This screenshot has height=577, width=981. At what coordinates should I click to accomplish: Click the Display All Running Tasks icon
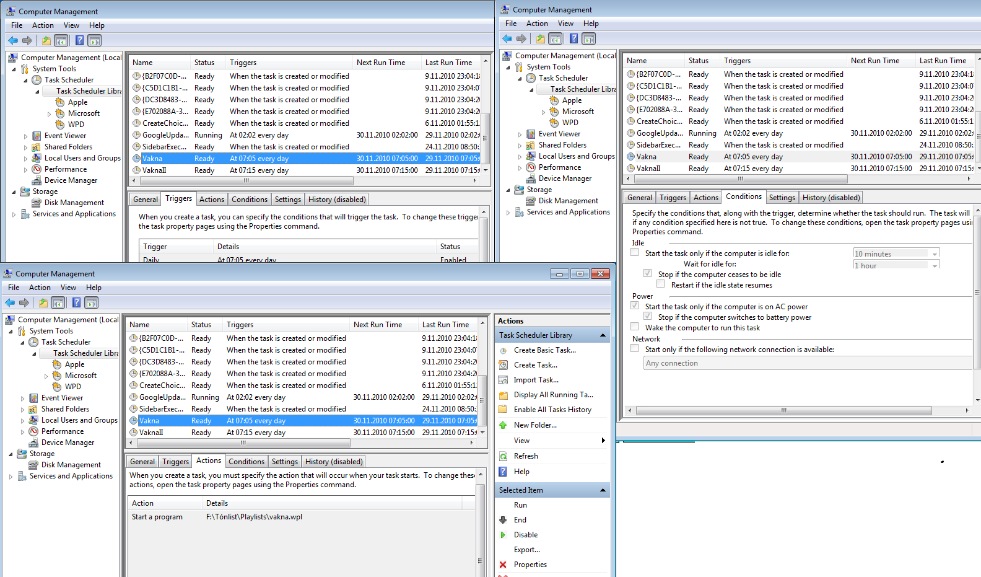click(x=503, y=395)
